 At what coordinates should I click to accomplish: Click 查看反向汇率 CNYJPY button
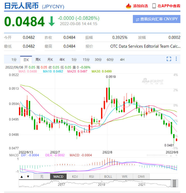[x=157, y=19]
